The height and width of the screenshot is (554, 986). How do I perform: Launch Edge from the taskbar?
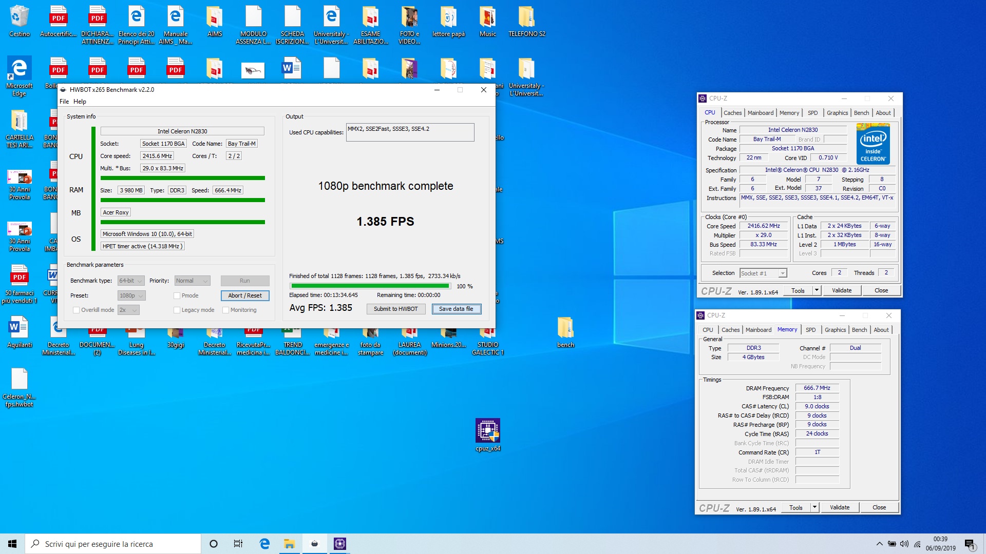(x=264, y=544)
